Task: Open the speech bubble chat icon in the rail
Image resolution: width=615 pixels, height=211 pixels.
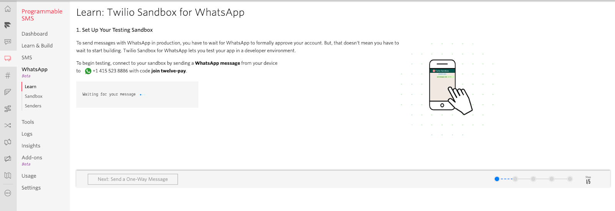Action: click(x=8, y=42)
